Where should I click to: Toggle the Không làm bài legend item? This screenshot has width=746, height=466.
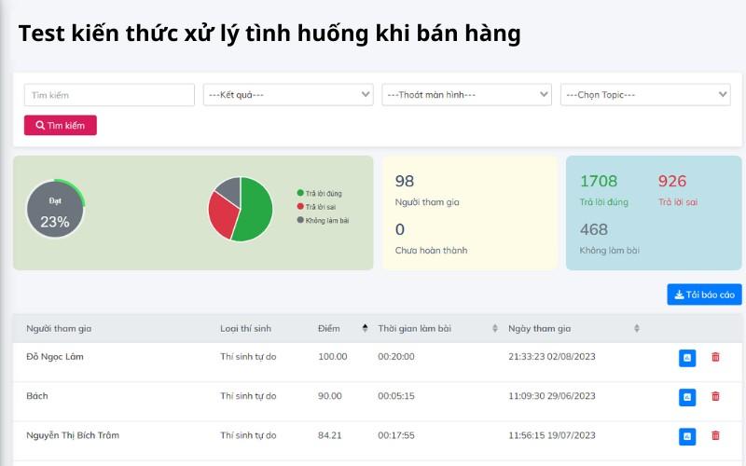[x=323, y=220]
